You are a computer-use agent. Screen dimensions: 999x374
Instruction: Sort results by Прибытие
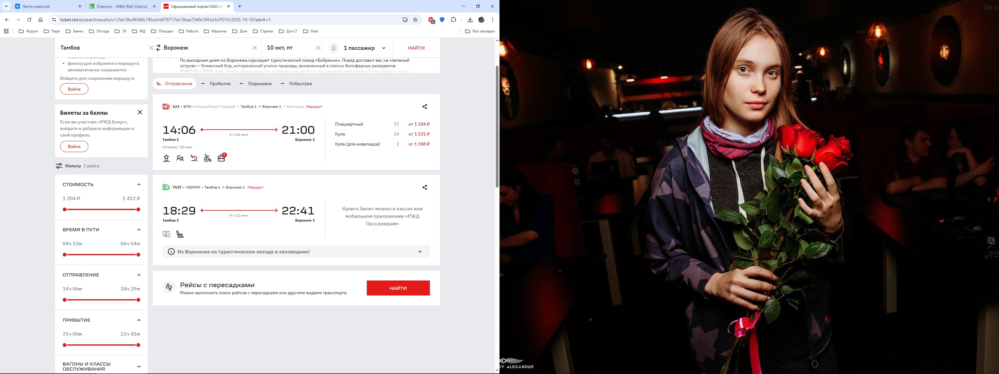click(x=220, y=84)
